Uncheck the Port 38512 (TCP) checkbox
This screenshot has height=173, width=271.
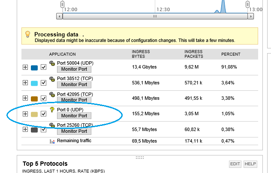(x=44, y=83)
